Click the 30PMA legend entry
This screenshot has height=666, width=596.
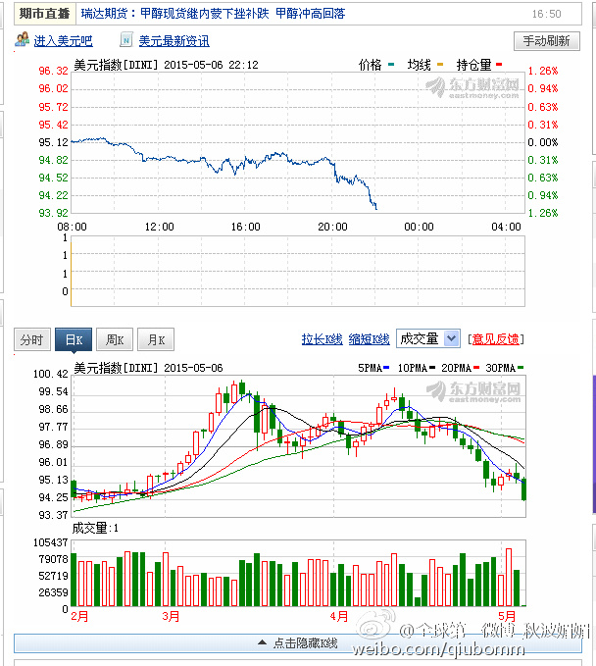[504, 368]
